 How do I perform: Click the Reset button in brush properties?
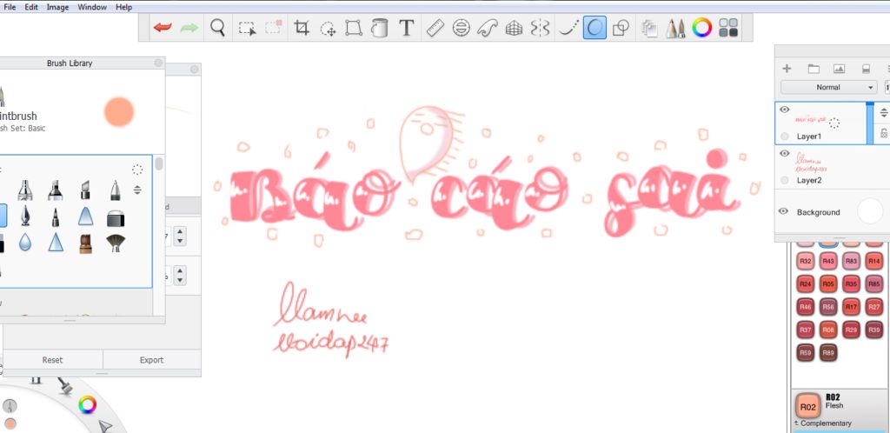(x=53, y=360)
